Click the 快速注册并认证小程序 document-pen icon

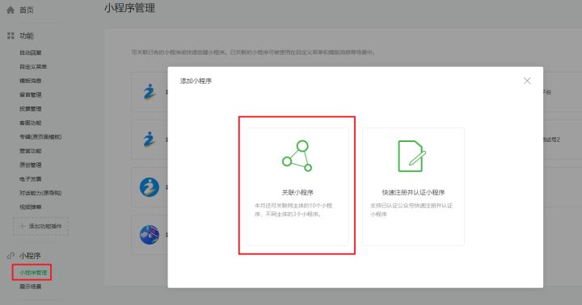[x=411, y=156]
